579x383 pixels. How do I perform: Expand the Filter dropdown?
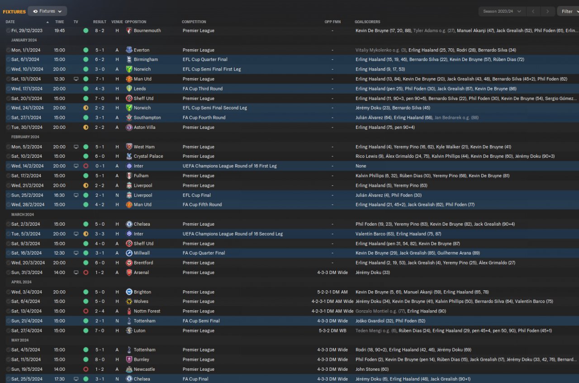tap(570, 11)
